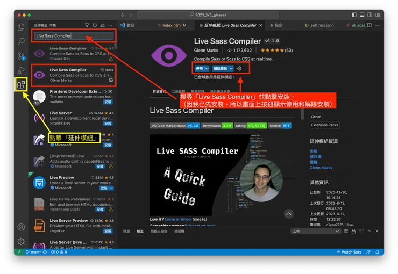Split the editor to the right
The height and width of the screenshot is (274, 398).
click(369, 25)
